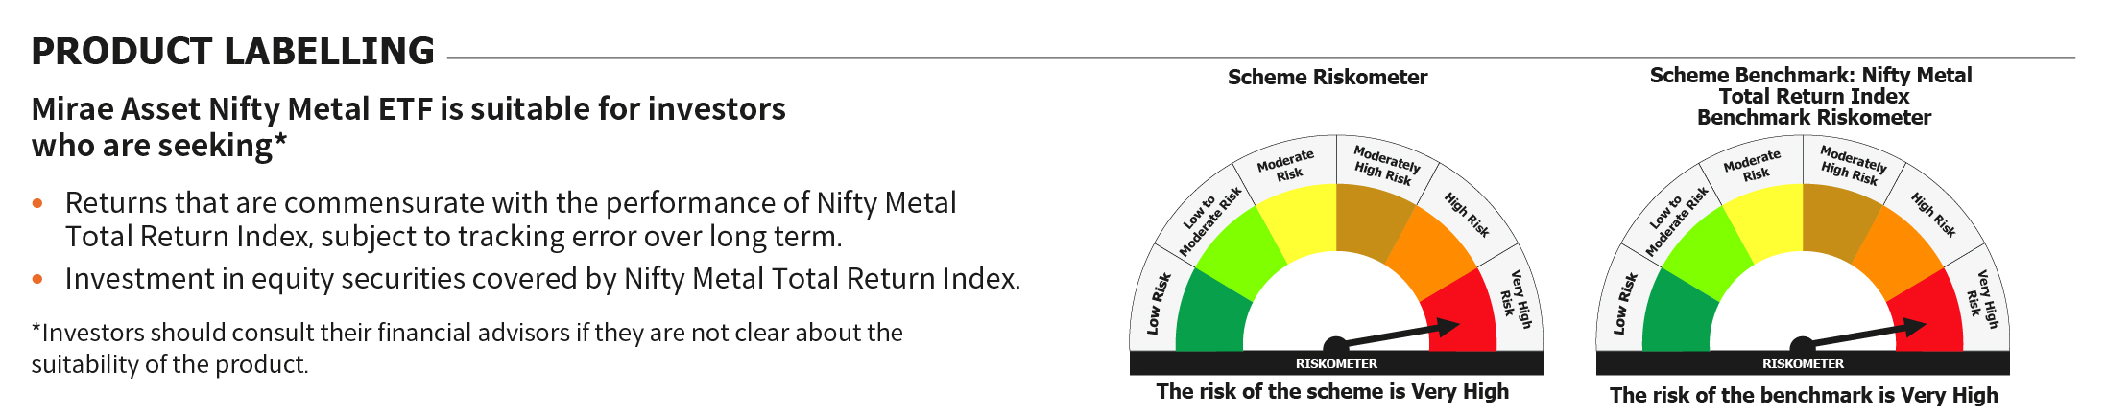Click the brown Moderately High segment on Benchmark Riskometer

click(1836, 220)
